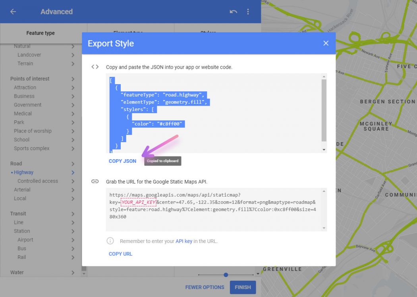This screenshot has height=297, width=417.
Task: Click the undo icon in the top toolbar
Action: point(234,12)
